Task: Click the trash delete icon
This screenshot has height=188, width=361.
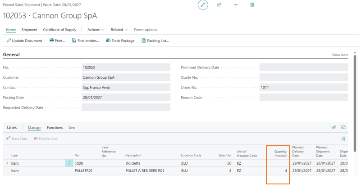Action: coord(252,5)
